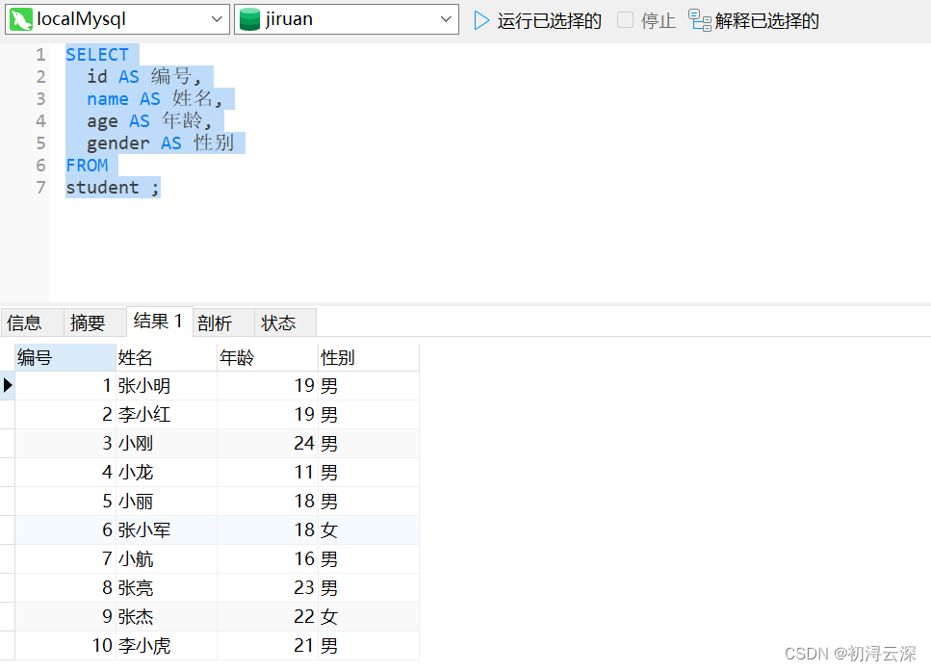Click the current-row arrow marker at row 1
The height and width of the screenshot is (671, 931).
pos(8,385)
